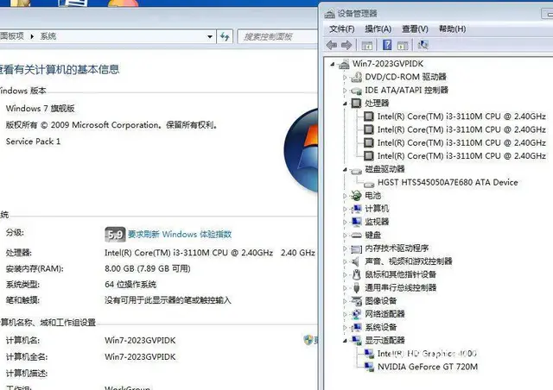Click the mouse icon for 鼠标和其他指针设备
Image resolution: width=553 pixels, height=390 pixels.
[x=356, y=274]
